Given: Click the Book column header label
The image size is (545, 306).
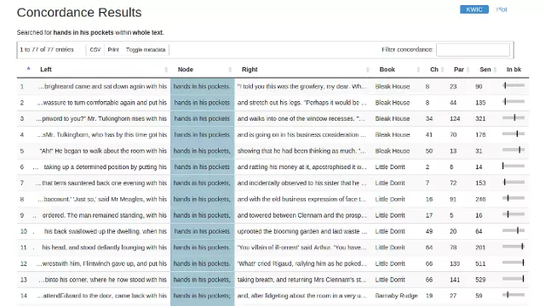Looking at the screenshot, I should [x=387, y=70].
